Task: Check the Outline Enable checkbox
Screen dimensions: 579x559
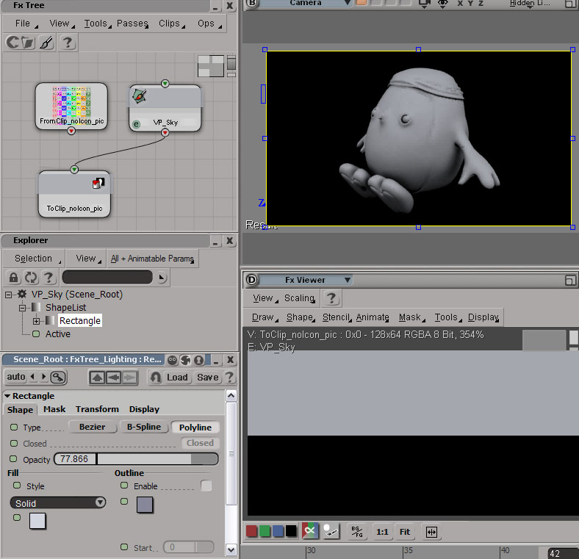Action: [206, 486]
